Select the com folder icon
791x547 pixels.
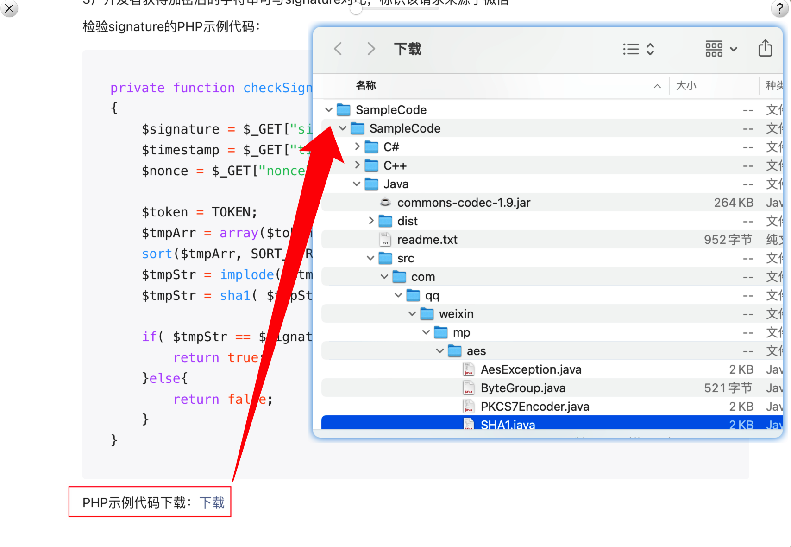pos(399,277)
